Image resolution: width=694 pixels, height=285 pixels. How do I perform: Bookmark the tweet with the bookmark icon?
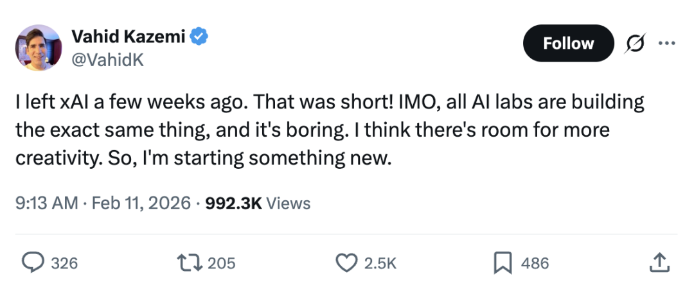point(503,262)
